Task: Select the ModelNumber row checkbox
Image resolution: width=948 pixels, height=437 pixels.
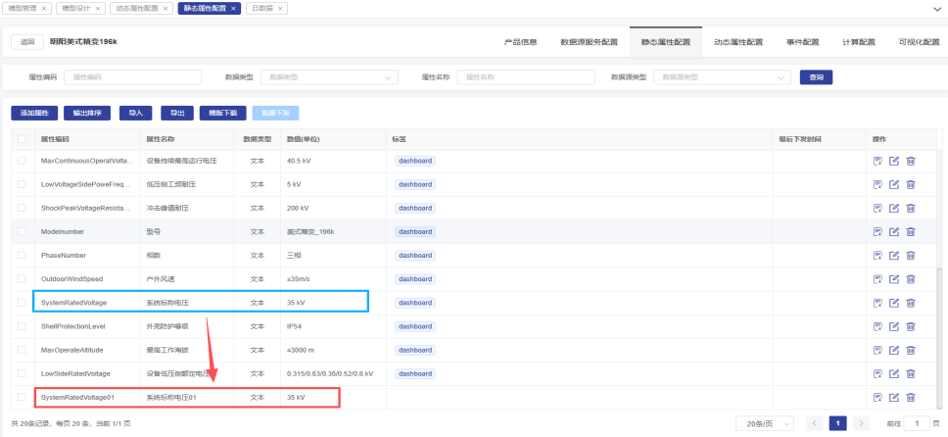Action: point(22,232)
